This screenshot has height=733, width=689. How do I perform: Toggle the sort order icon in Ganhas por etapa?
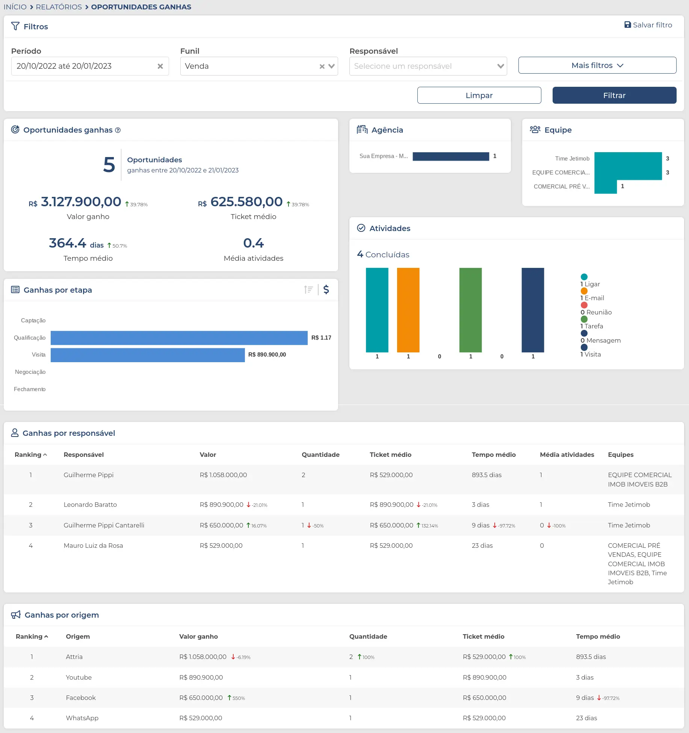click(x=308, y=290)
